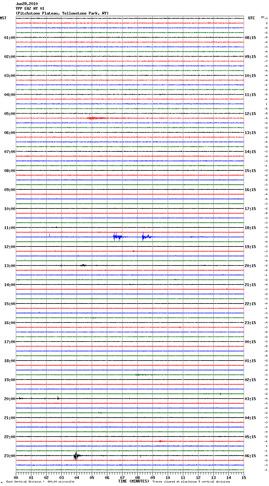Click the DC offset column header
The width and height of the screenshot is (269, 486).
point(263,17)
